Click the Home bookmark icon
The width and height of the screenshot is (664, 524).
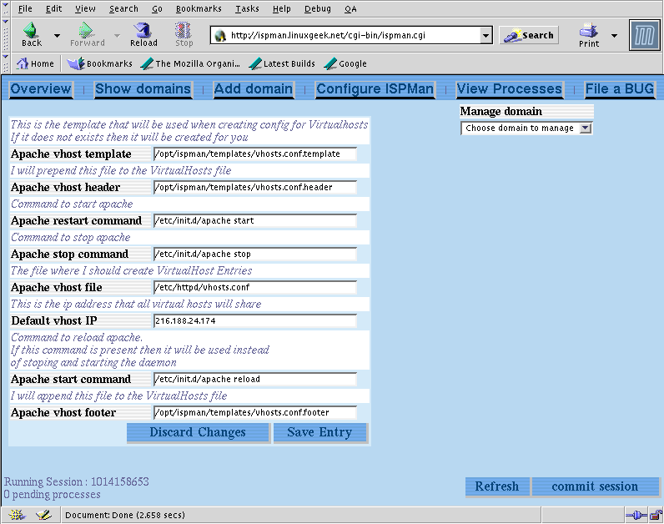tap(35, 63)
